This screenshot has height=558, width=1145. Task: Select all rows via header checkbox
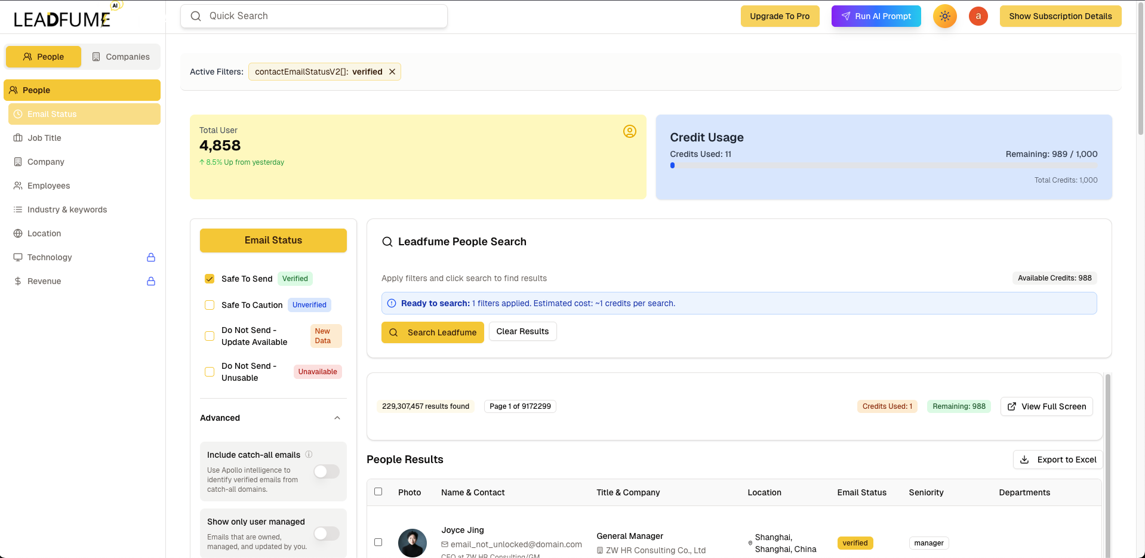tap(378, 492)
